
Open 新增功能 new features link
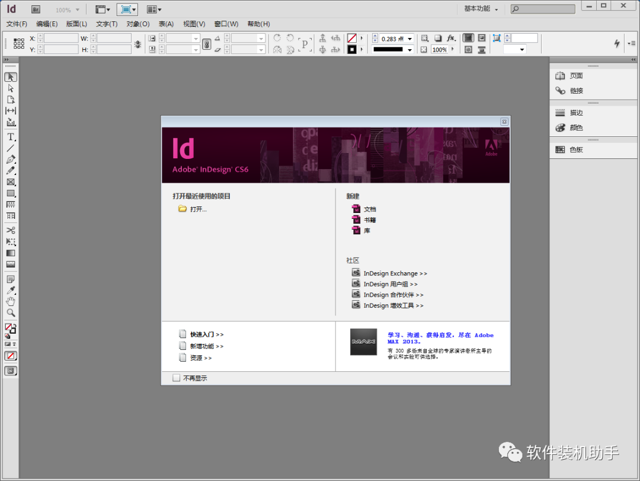207,346
